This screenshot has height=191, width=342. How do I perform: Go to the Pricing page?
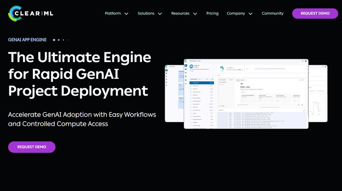tap(212, 13)
